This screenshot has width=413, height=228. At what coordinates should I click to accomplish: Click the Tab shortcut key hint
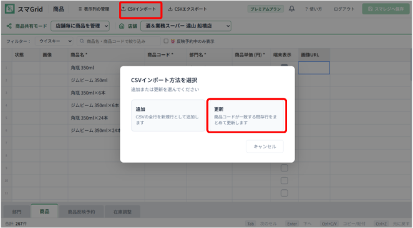coord(251,224)
